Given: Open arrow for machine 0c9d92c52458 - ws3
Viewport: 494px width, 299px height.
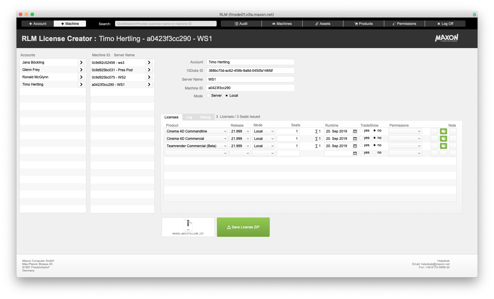Looking at the screenshot, I should tap(149, 62).
